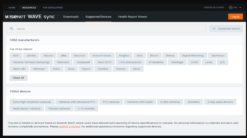The image size is (247, 138).
Task: Choose the Hunt CCTV tag
Action: 105,62
